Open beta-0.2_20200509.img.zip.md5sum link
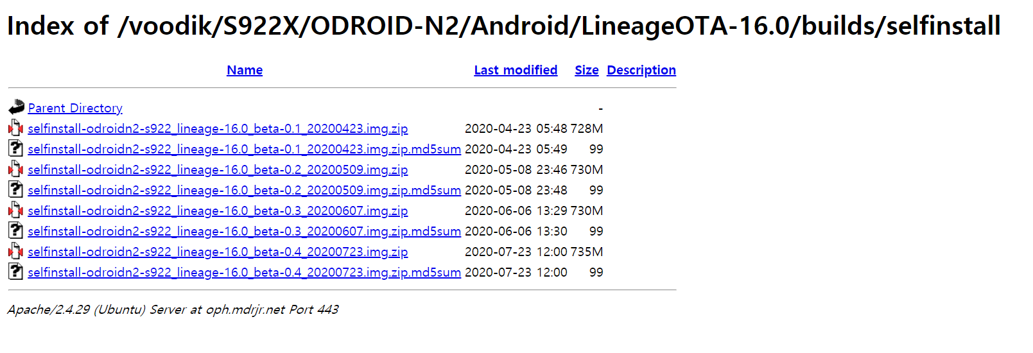This screenshot has height=353, width=1033. 244,190
